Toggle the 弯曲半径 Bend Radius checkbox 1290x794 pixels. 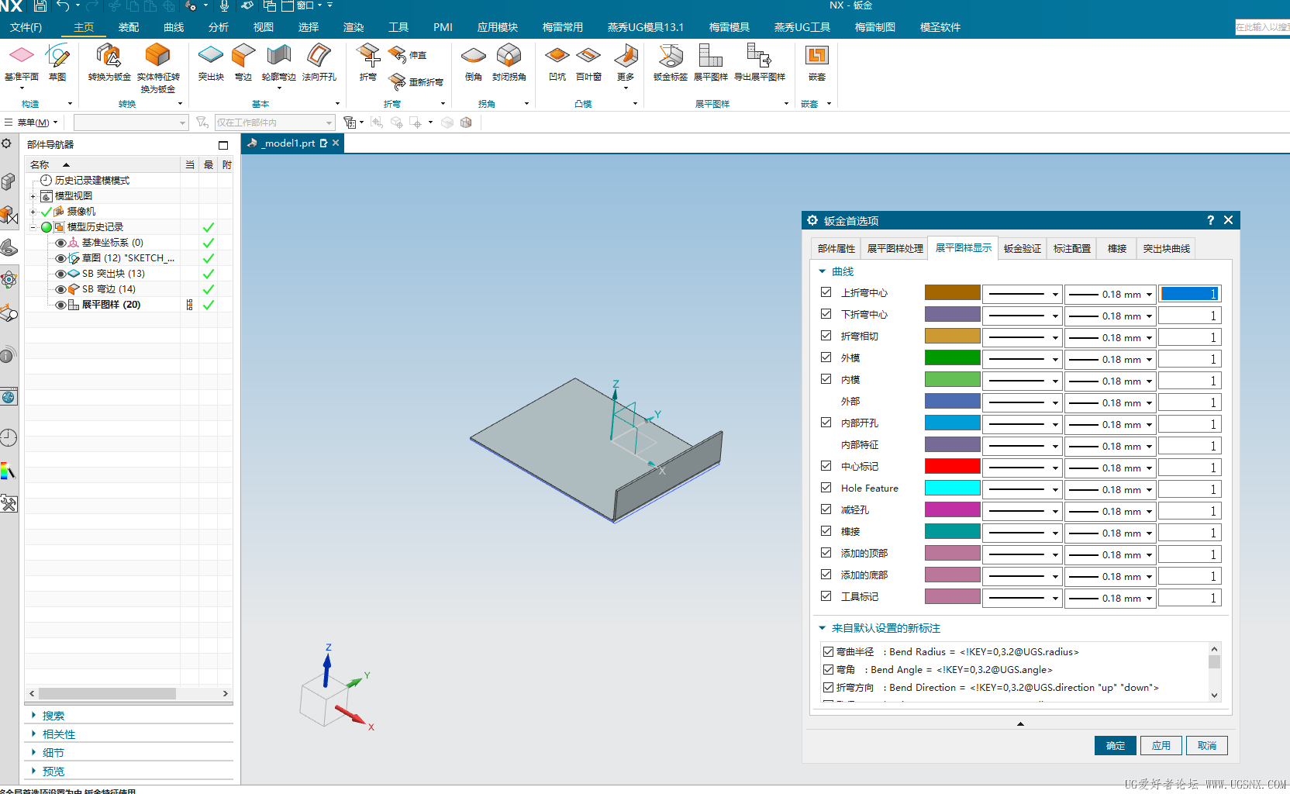[828, 651]
